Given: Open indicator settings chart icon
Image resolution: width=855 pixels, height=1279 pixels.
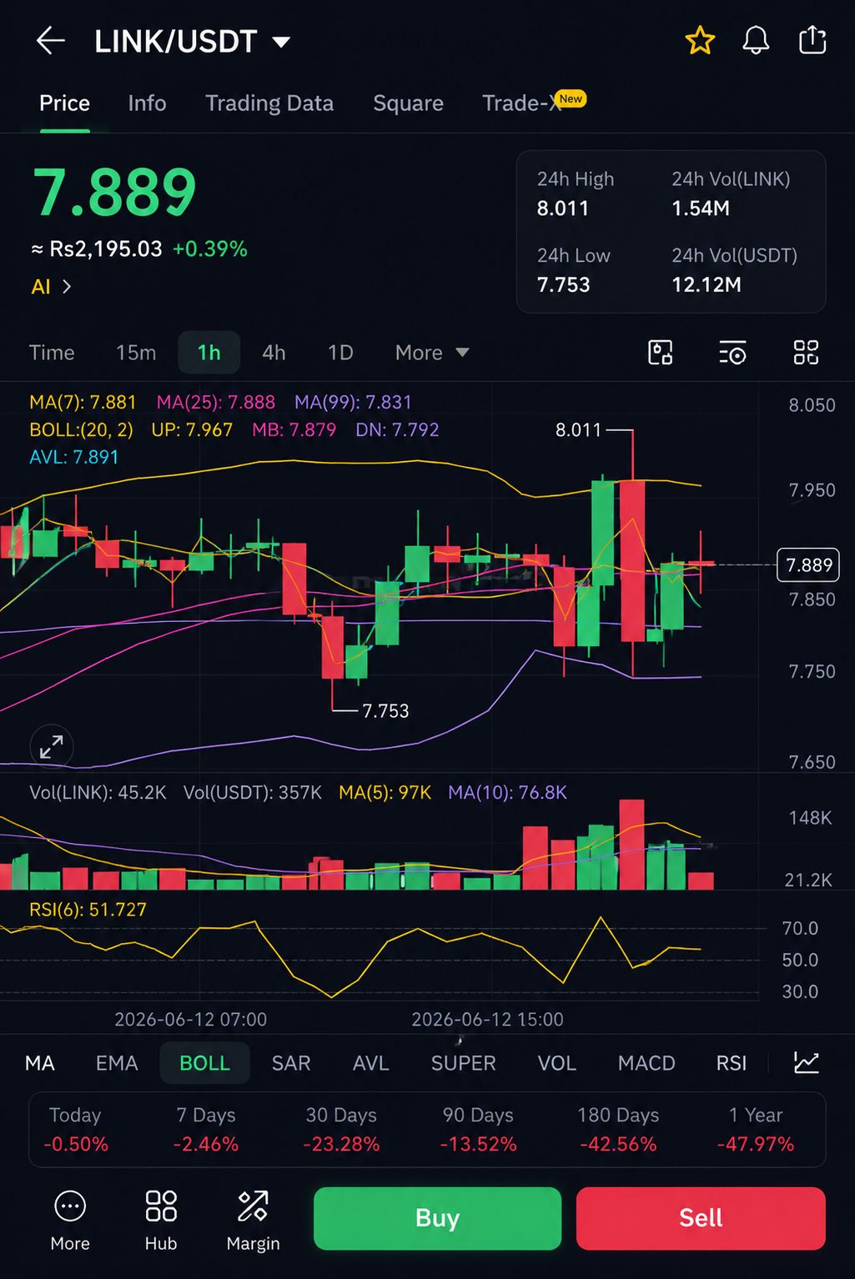Looking at the screenshot, I should click(x=807, y=1062).
